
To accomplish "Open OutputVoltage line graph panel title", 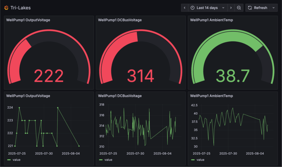I will (x=28, y=96).
